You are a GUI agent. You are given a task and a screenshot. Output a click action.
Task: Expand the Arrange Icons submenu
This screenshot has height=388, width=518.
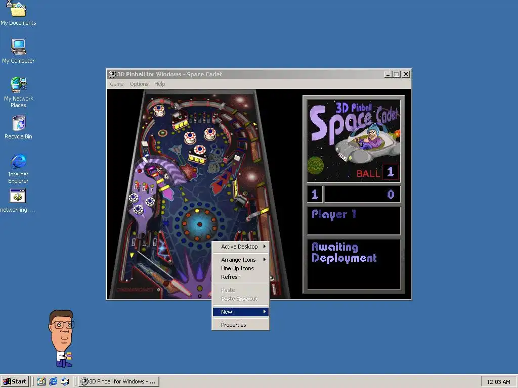click(x=240, y=260)
